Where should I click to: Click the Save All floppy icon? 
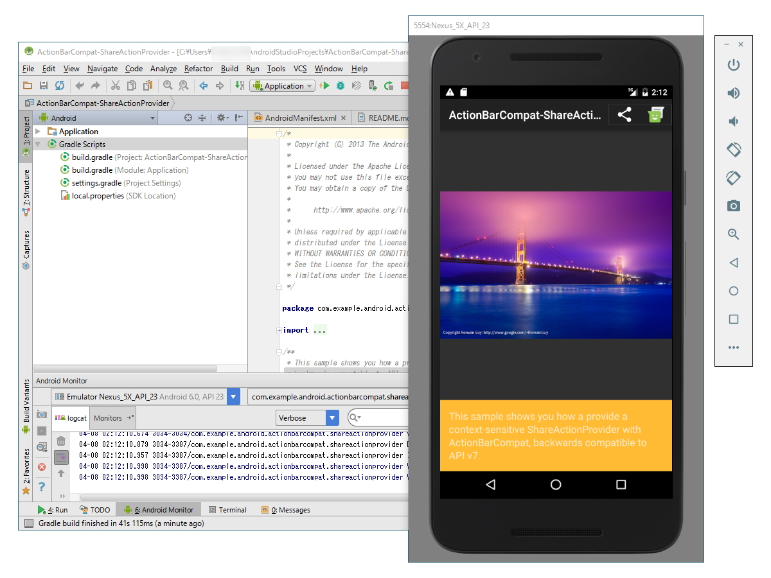pos(44,85)
